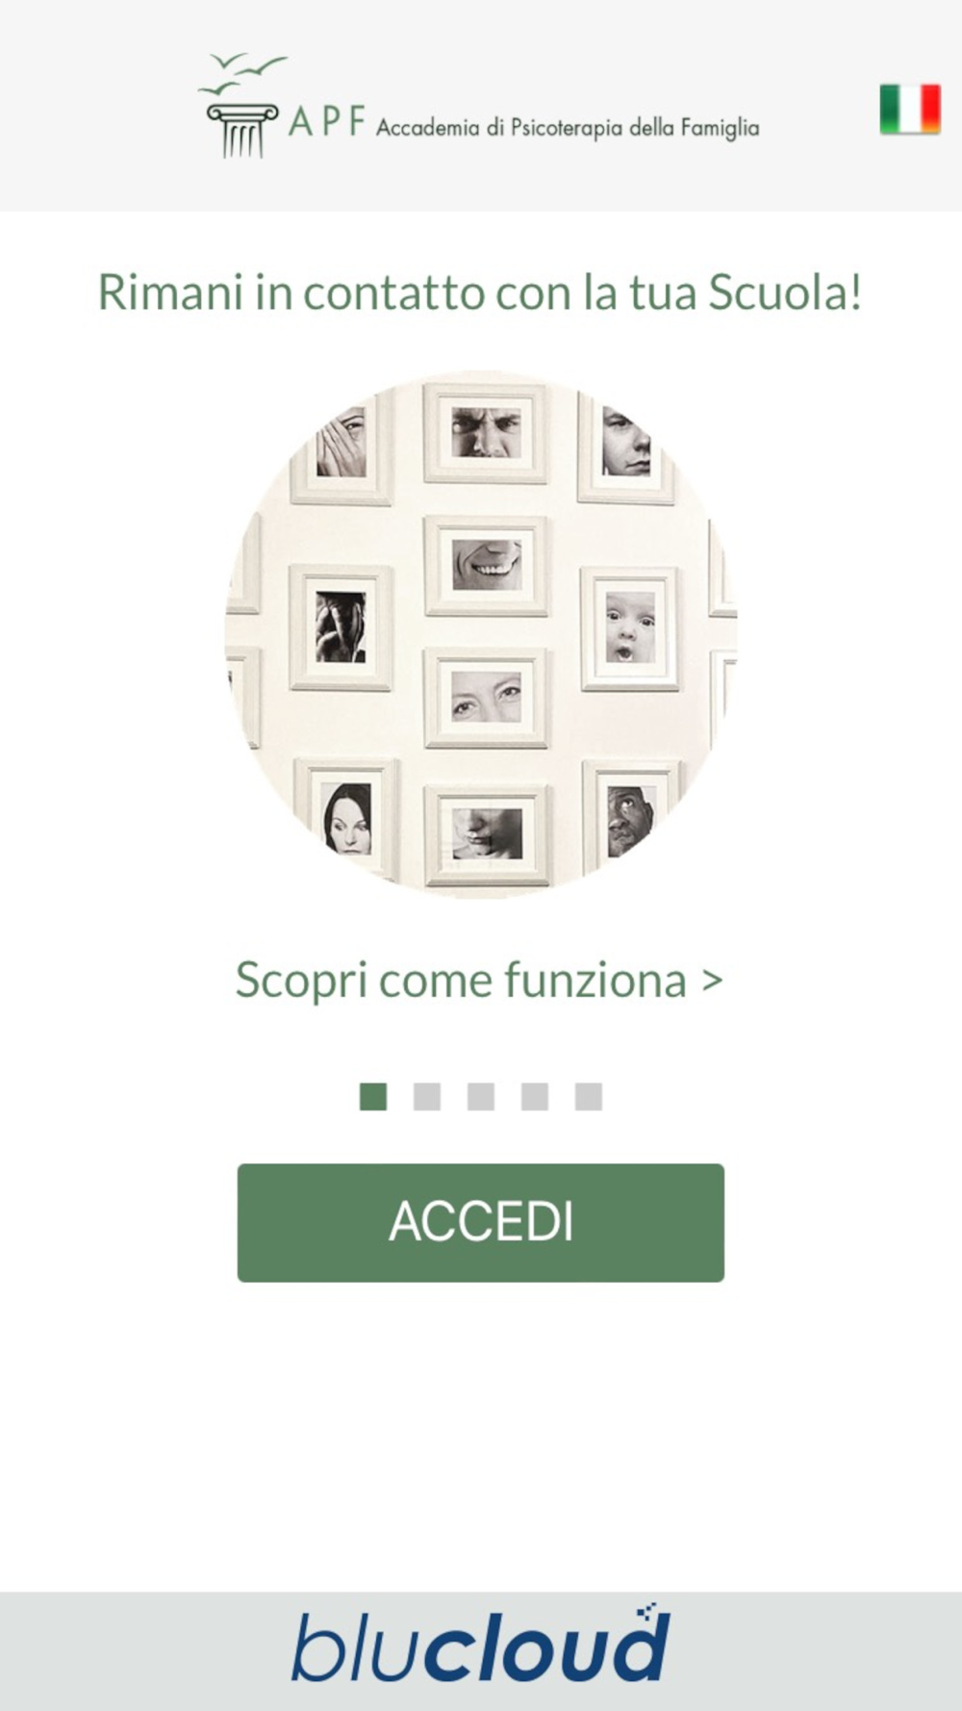Screen dimensions: 962x1711
Task: Tap the circular framed faces image
Action: pyautogui.click(x=481, y=633)
